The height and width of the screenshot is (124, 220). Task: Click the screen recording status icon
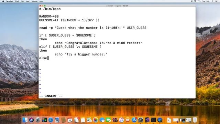point(192,1)
